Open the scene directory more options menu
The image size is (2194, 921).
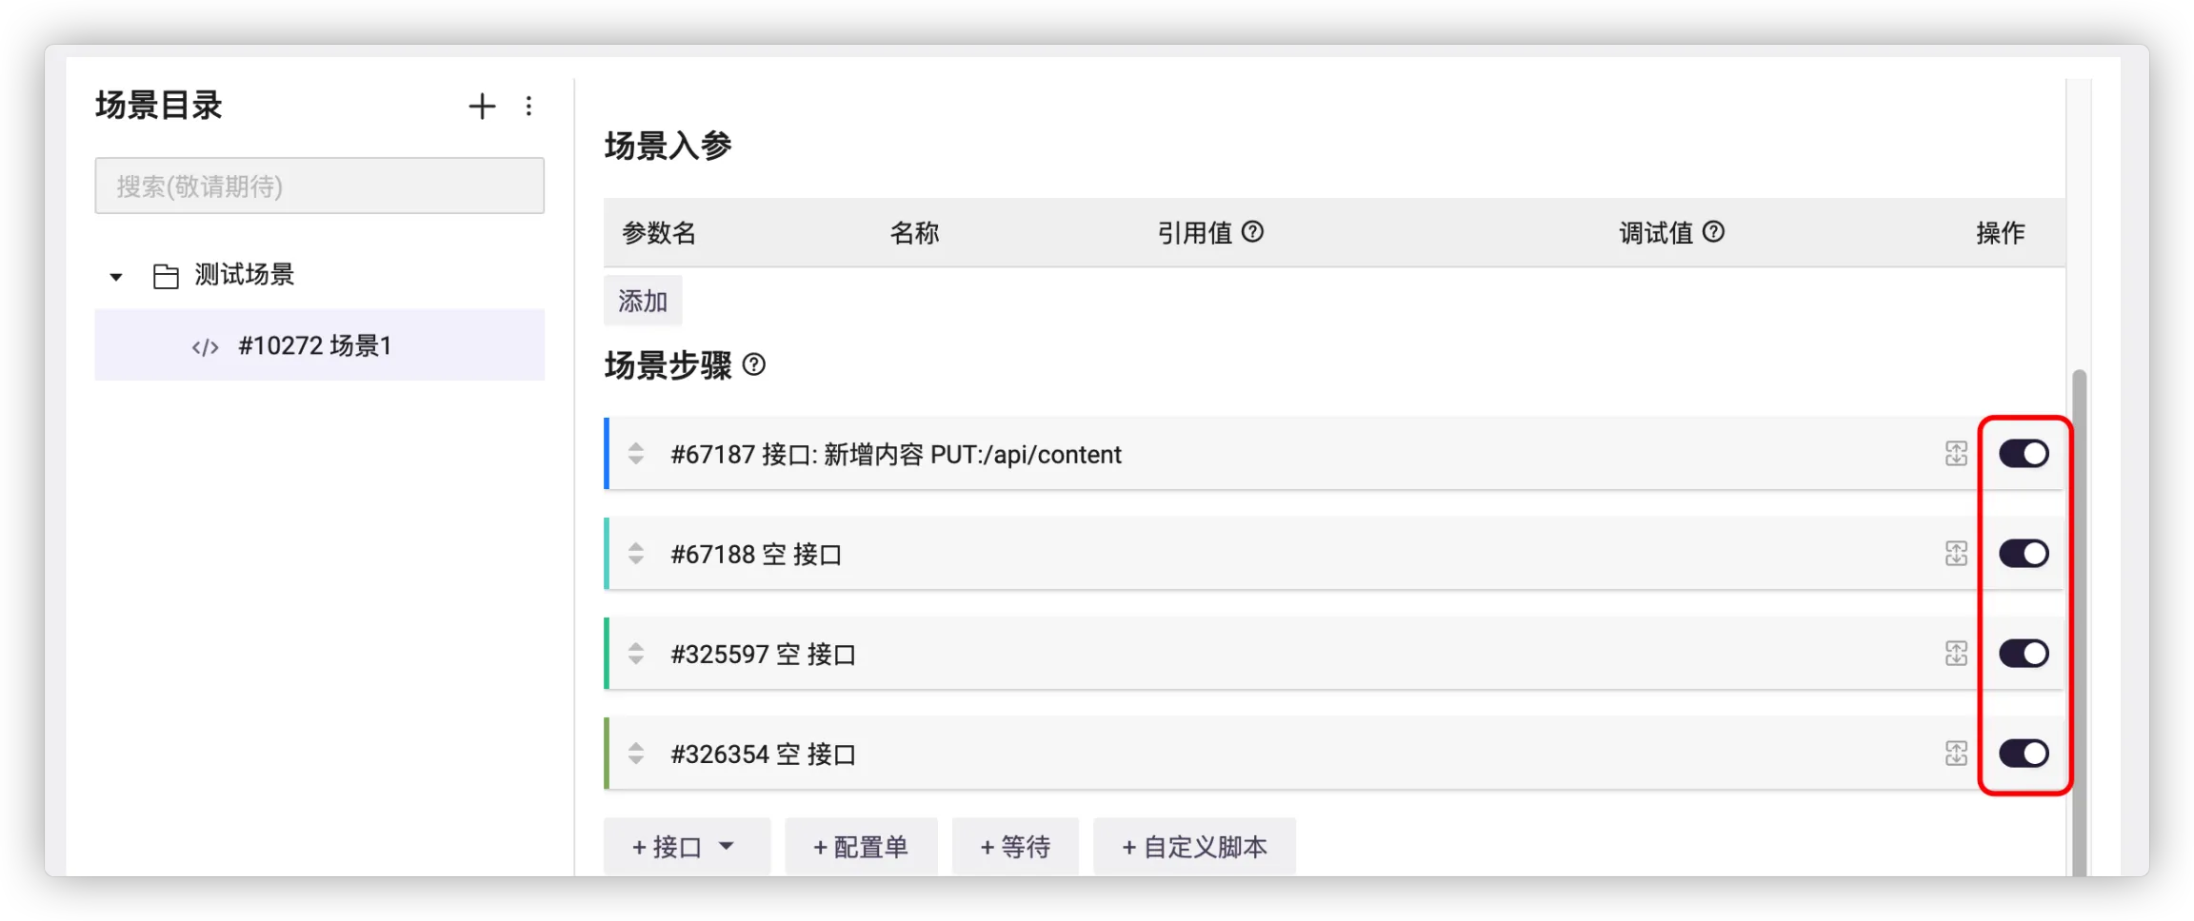tap(529, 106)
